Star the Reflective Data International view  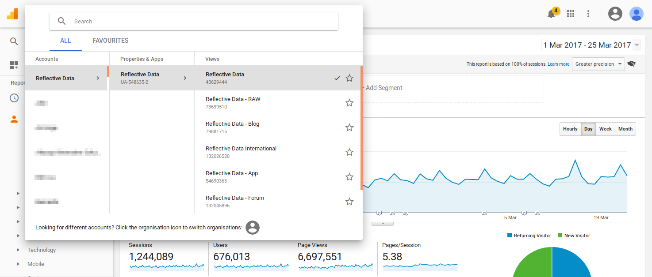(349, 152)
